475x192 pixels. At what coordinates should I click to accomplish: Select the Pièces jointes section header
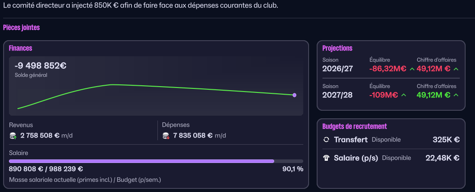21,28
